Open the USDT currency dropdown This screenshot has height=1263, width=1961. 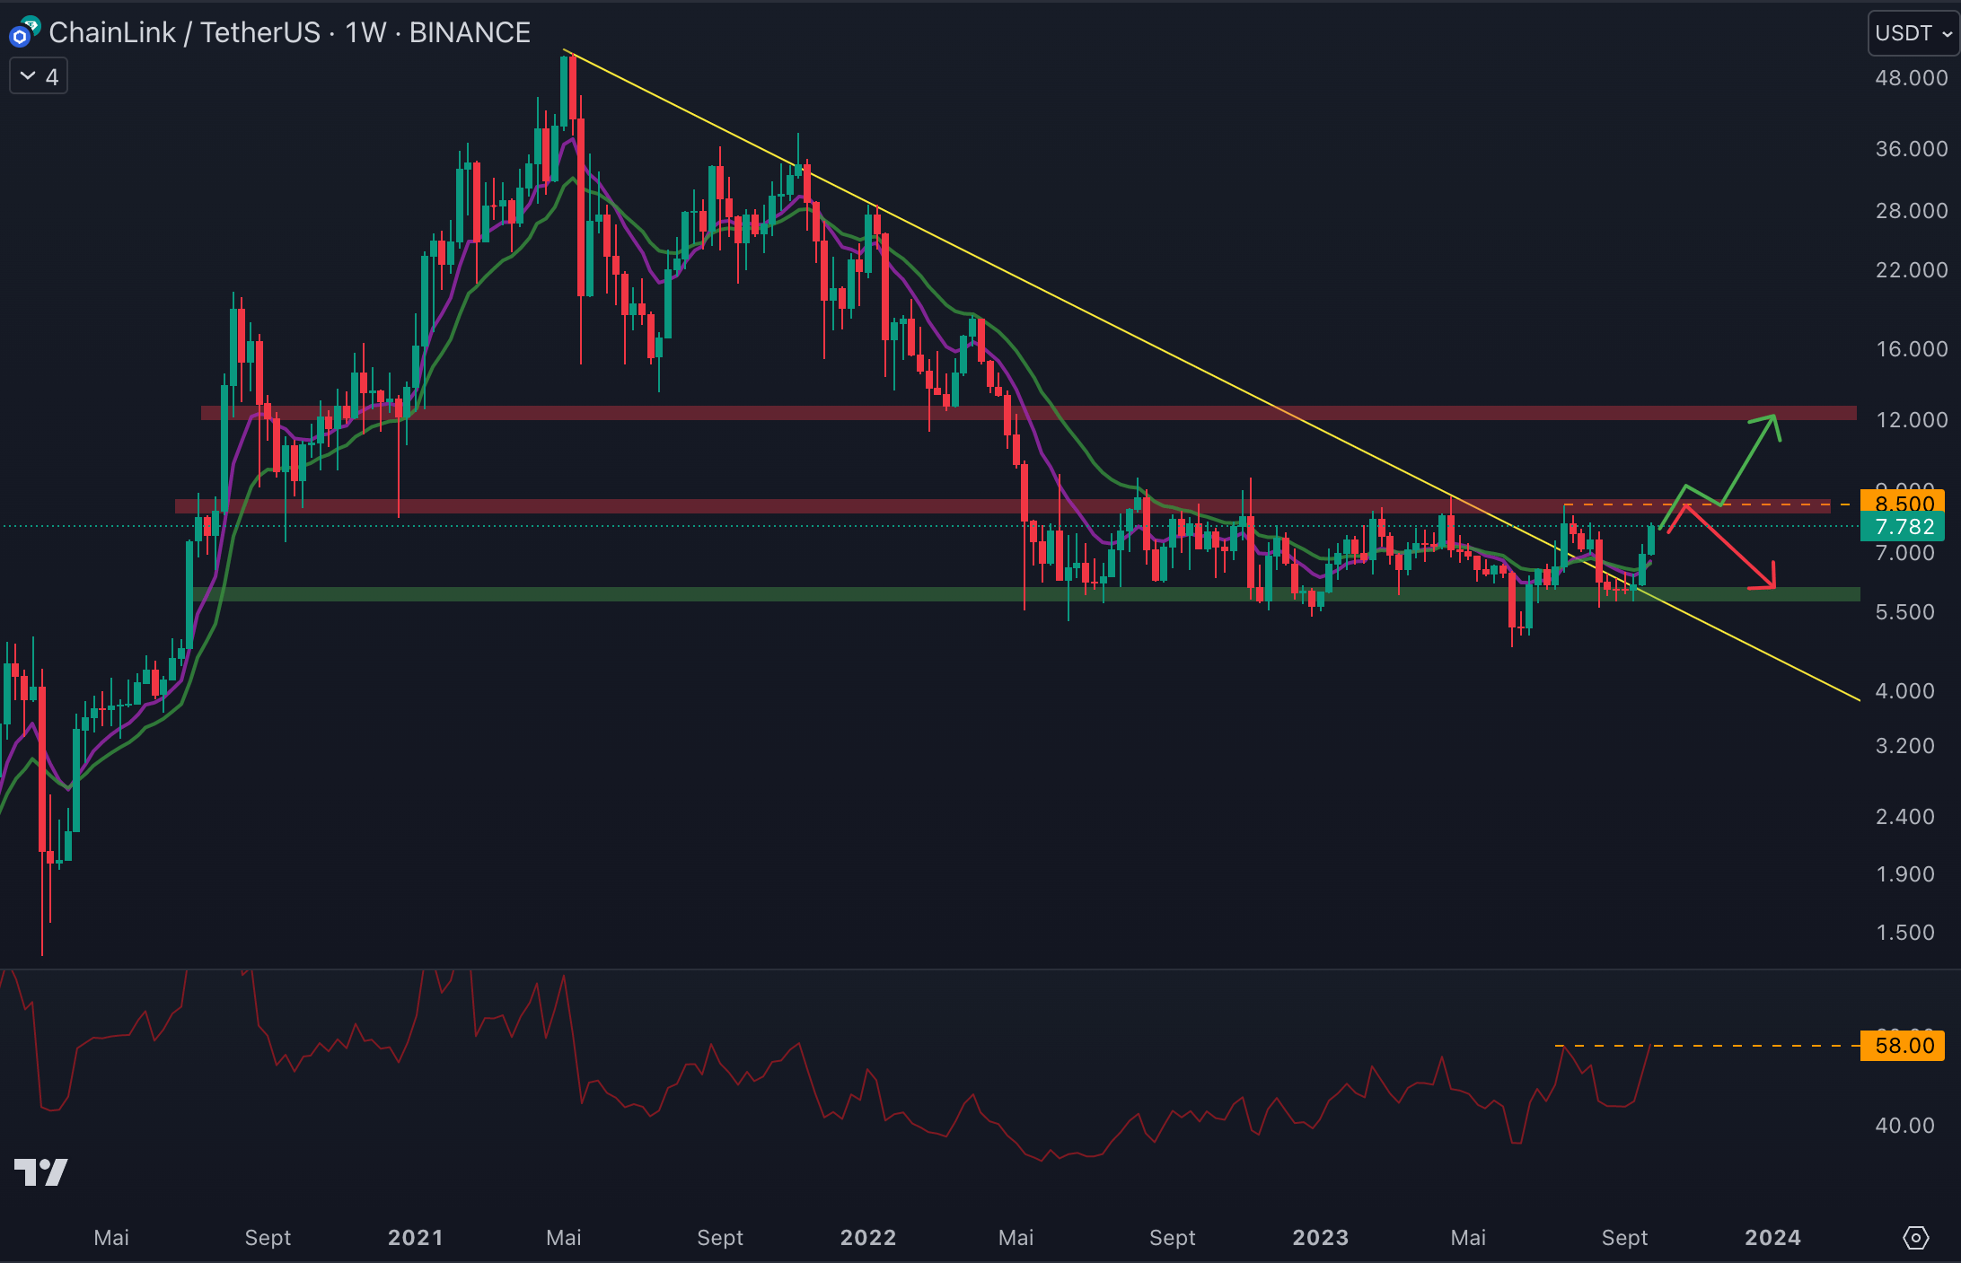[x=1913, y=33]
